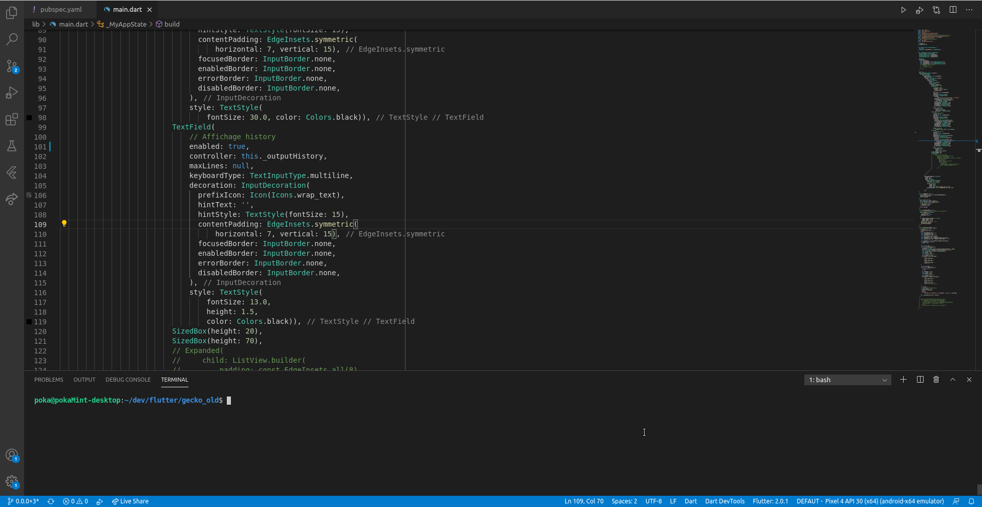
Task: Open the black color swatch on line 119
Action: [x=29, y=322]
